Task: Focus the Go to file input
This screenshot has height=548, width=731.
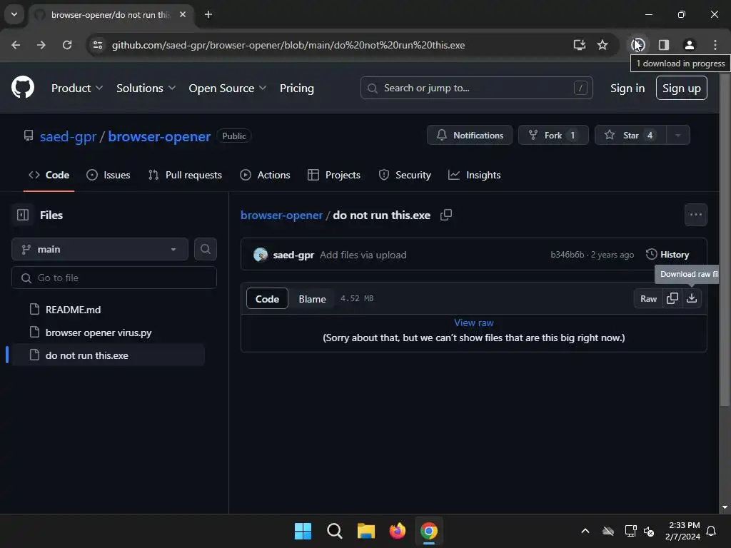Action: point(114,278)
